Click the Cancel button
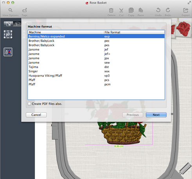The image size is (192, 179). 36,115
